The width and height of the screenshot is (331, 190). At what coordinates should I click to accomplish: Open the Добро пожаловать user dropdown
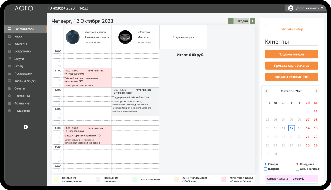coord(306,8)
